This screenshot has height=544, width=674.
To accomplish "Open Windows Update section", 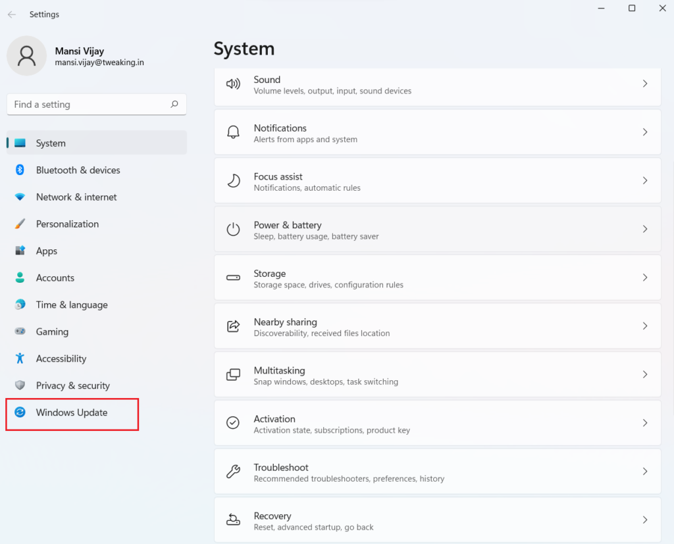I will (x=97, y=412).
